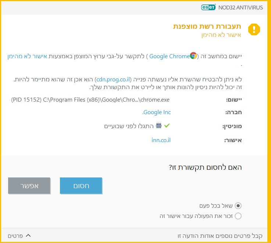Image resolution: width=271 pixels, height=243 pixels.
Task: Select 'זכור את הפעולה עבור אישור זה' option
Action: pyautogui.click(x=238, y=216)
